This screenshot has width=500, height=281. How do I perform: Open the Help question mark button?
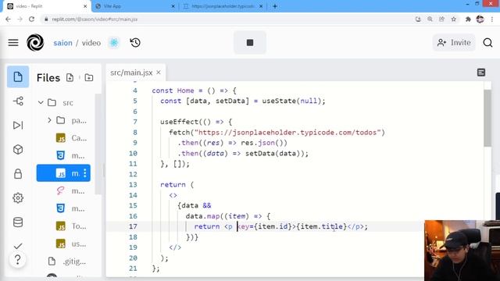pyautogui.click(x=17, y=260)
